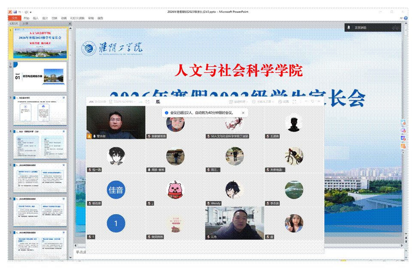Click the 佳音 blue circle avatar
Image resolution: width=416 pixels, height=269 pixels.
click(x=115, y=189)
